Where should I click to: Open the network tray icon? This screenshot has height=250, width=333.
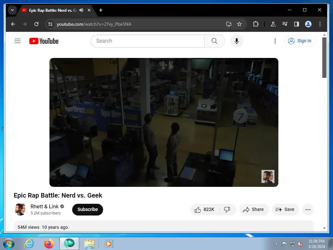[x=292, y=244]
